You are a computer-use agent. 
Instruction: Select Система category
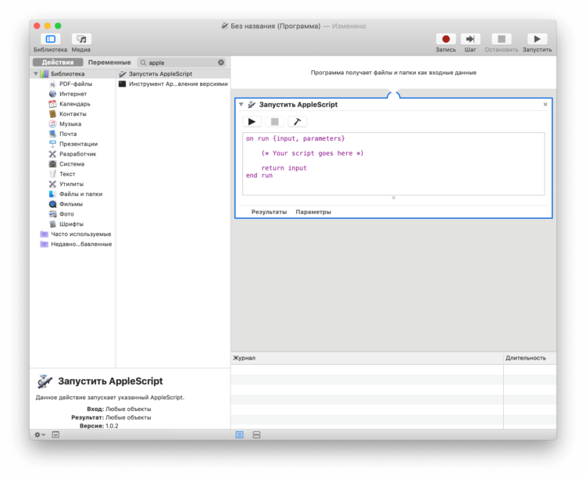pyautogui.click(x=73, y=164)
